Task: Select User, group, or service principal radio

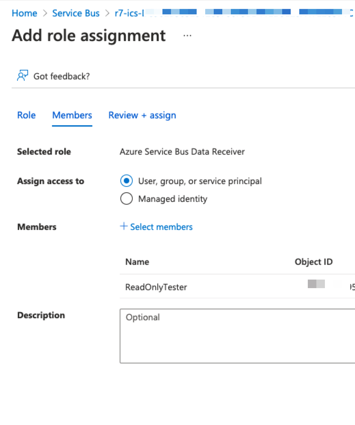Action: coord(127,181)
